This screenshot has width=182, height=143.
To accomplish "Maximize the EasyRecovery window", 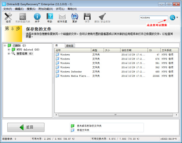I will tap(169, 4).
